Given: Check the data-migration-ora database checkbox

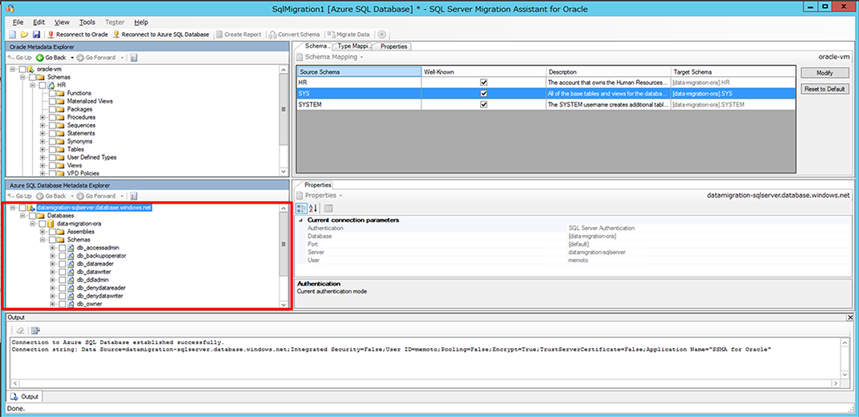Looking at the screenshot, I should (x=42, y=224).
